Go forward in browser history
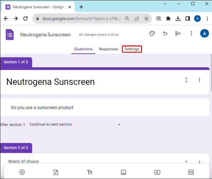The height and width of the screenshot is (179, 212). 16,18
